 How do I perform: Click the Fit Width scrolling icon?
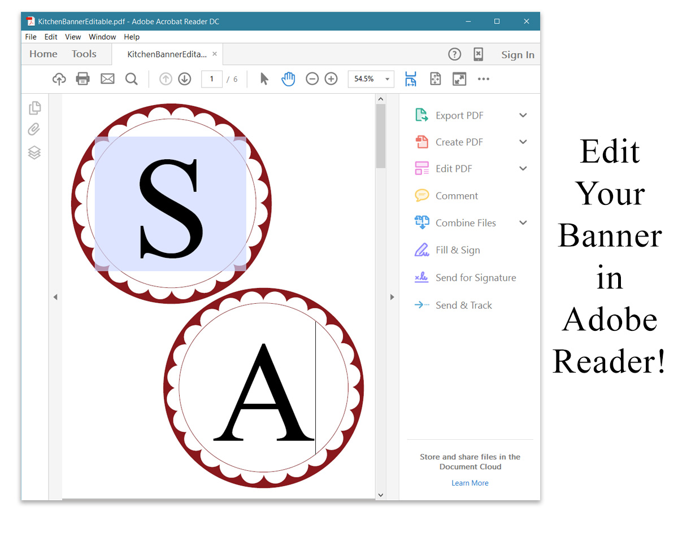click(411, 79)
